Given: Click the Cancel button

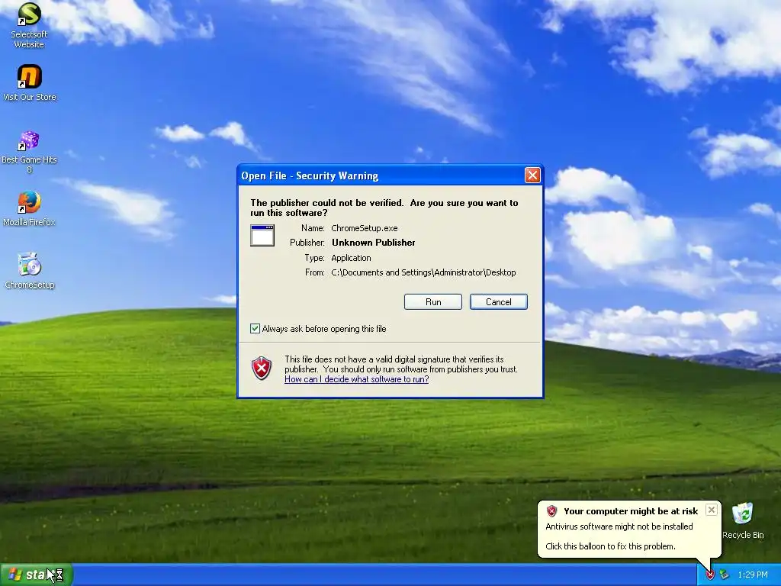Looking at the screenshot, I should (x=499, y=302).
